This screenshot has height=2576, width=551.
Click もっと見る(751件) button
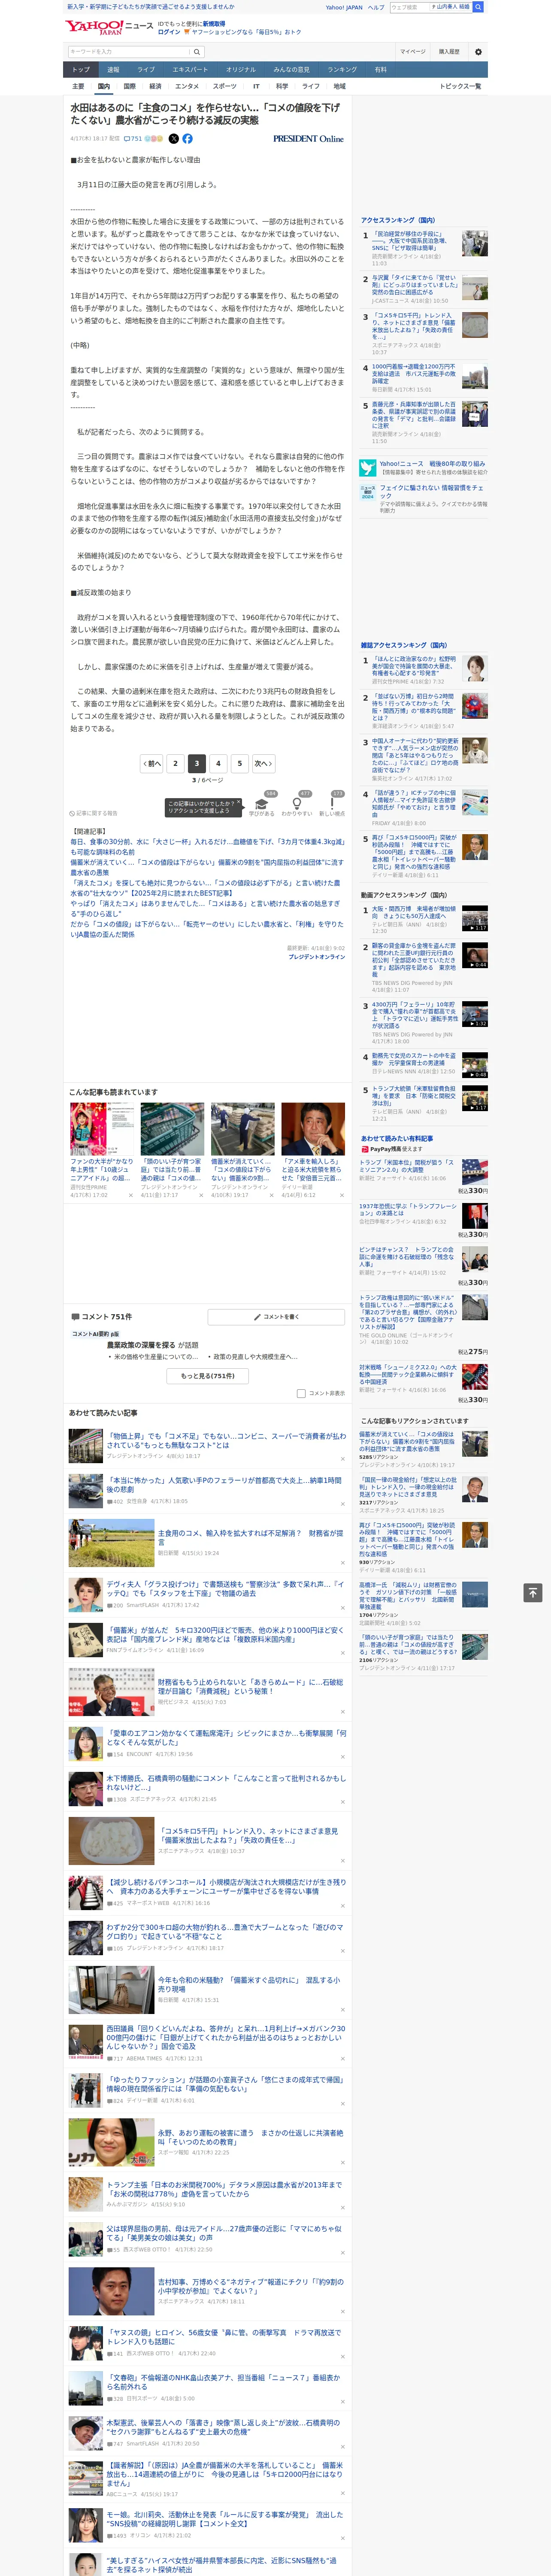(208, 1376)
